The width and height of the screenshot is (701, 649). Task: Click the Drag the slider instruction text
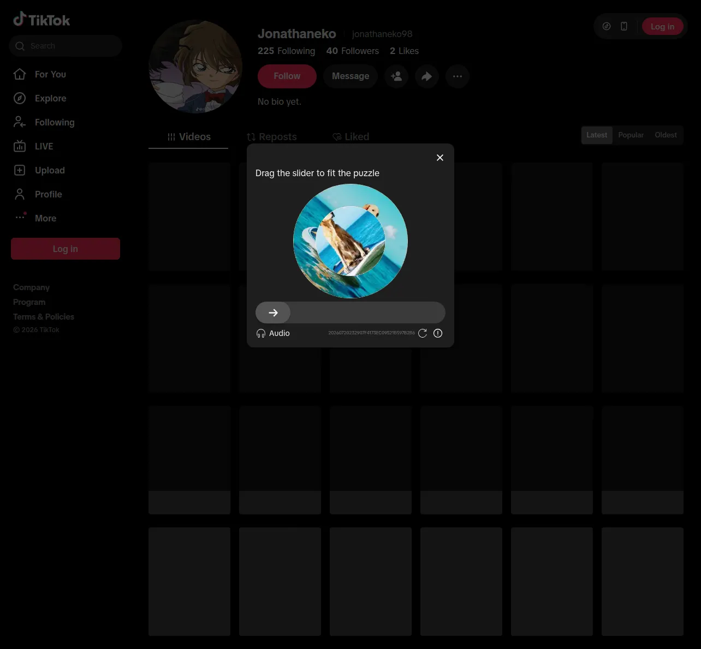click(x=317, y=173)
